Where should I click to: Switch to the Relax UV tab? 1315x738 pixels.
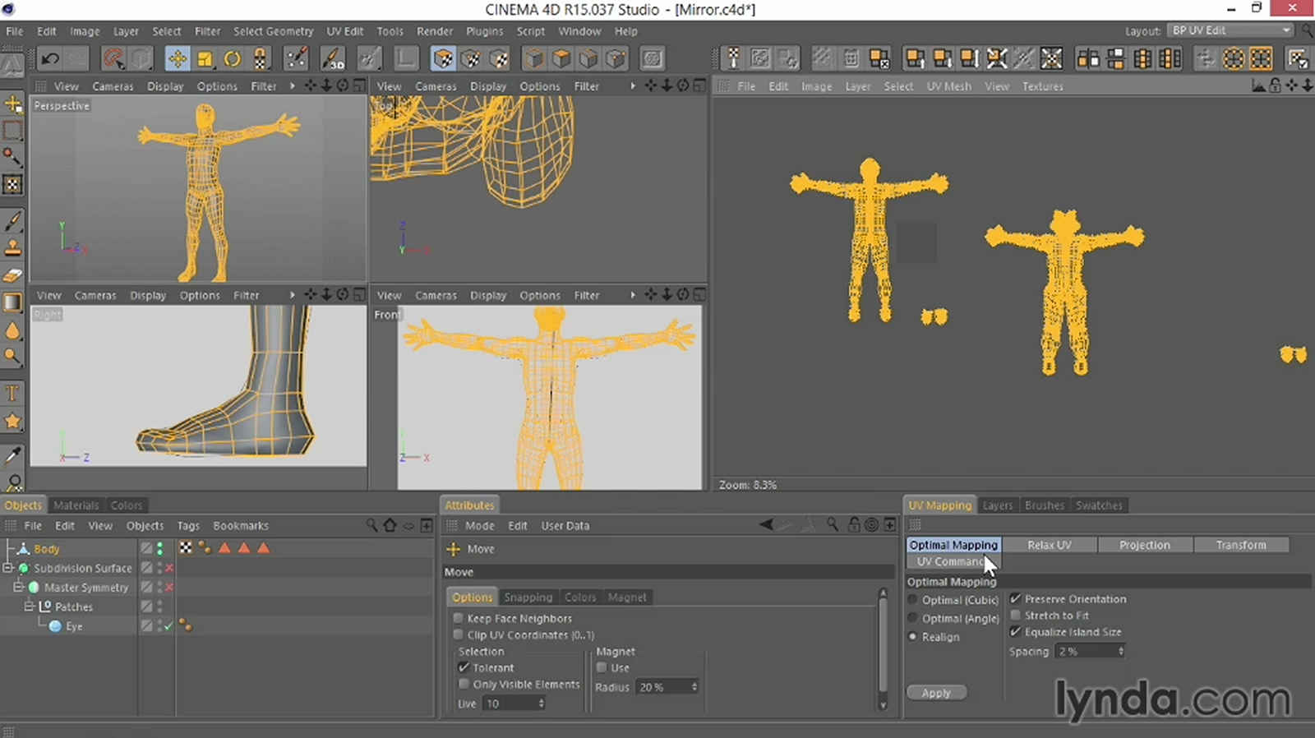click(x=1049, y=545)
